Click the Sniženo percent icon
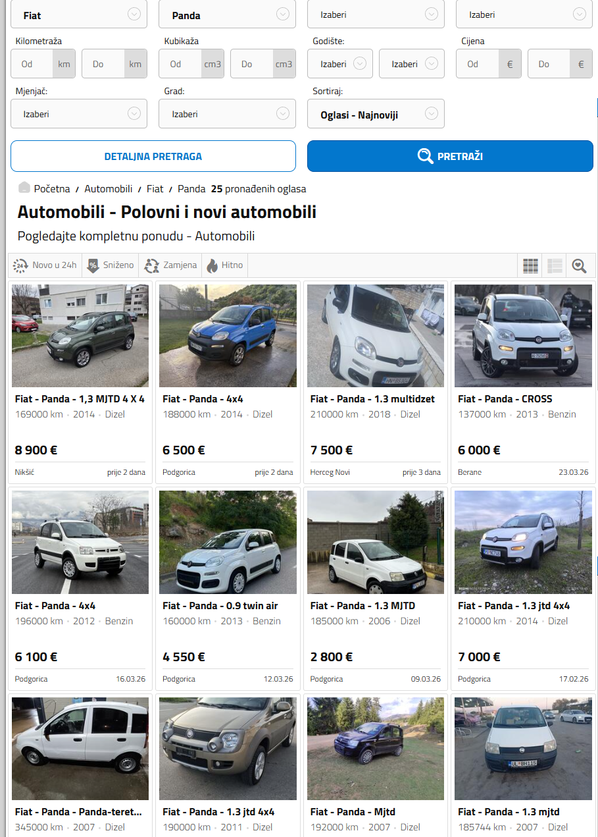Viewport: 598px width, 837px height. [x=93, y=265]
